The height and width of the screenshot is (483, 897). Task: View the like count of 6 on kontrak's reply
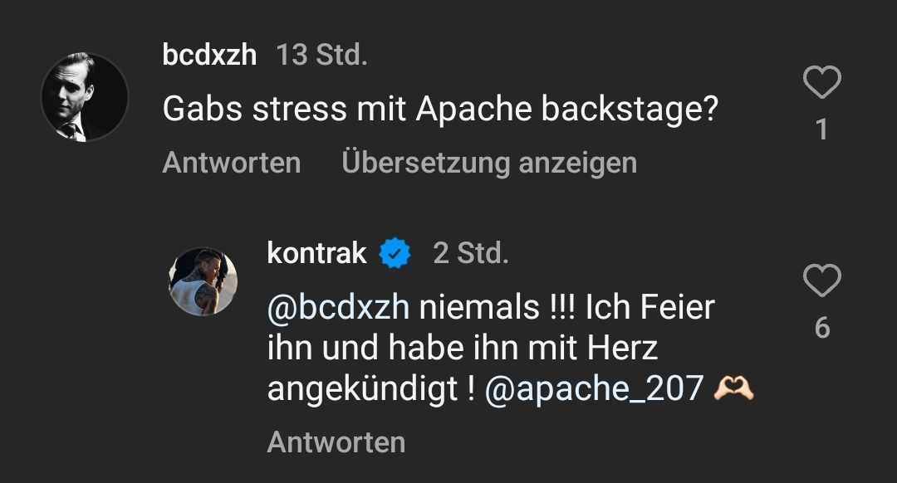(x=821, y=328)
